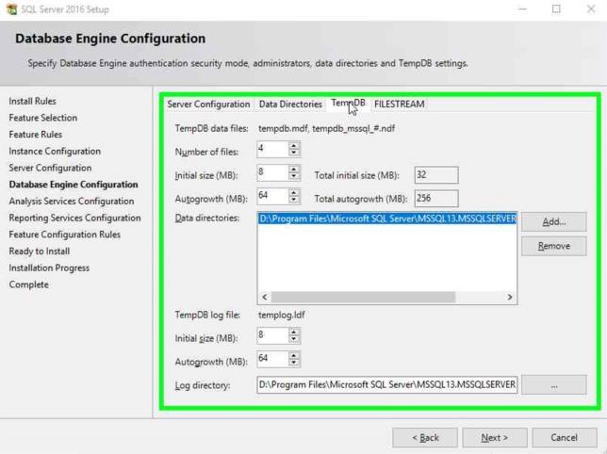Click Installation Progress step

[49, 268]
